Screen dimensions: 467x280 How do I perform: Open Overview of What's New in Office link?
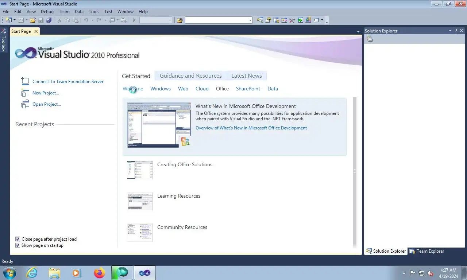(251, 128)
